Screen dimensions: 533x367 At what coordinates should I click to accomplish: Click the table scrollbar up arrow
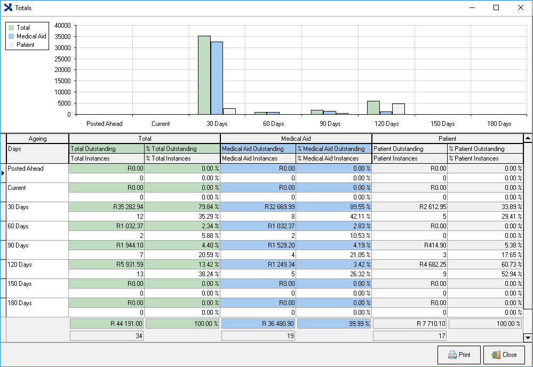pos(528,138)
